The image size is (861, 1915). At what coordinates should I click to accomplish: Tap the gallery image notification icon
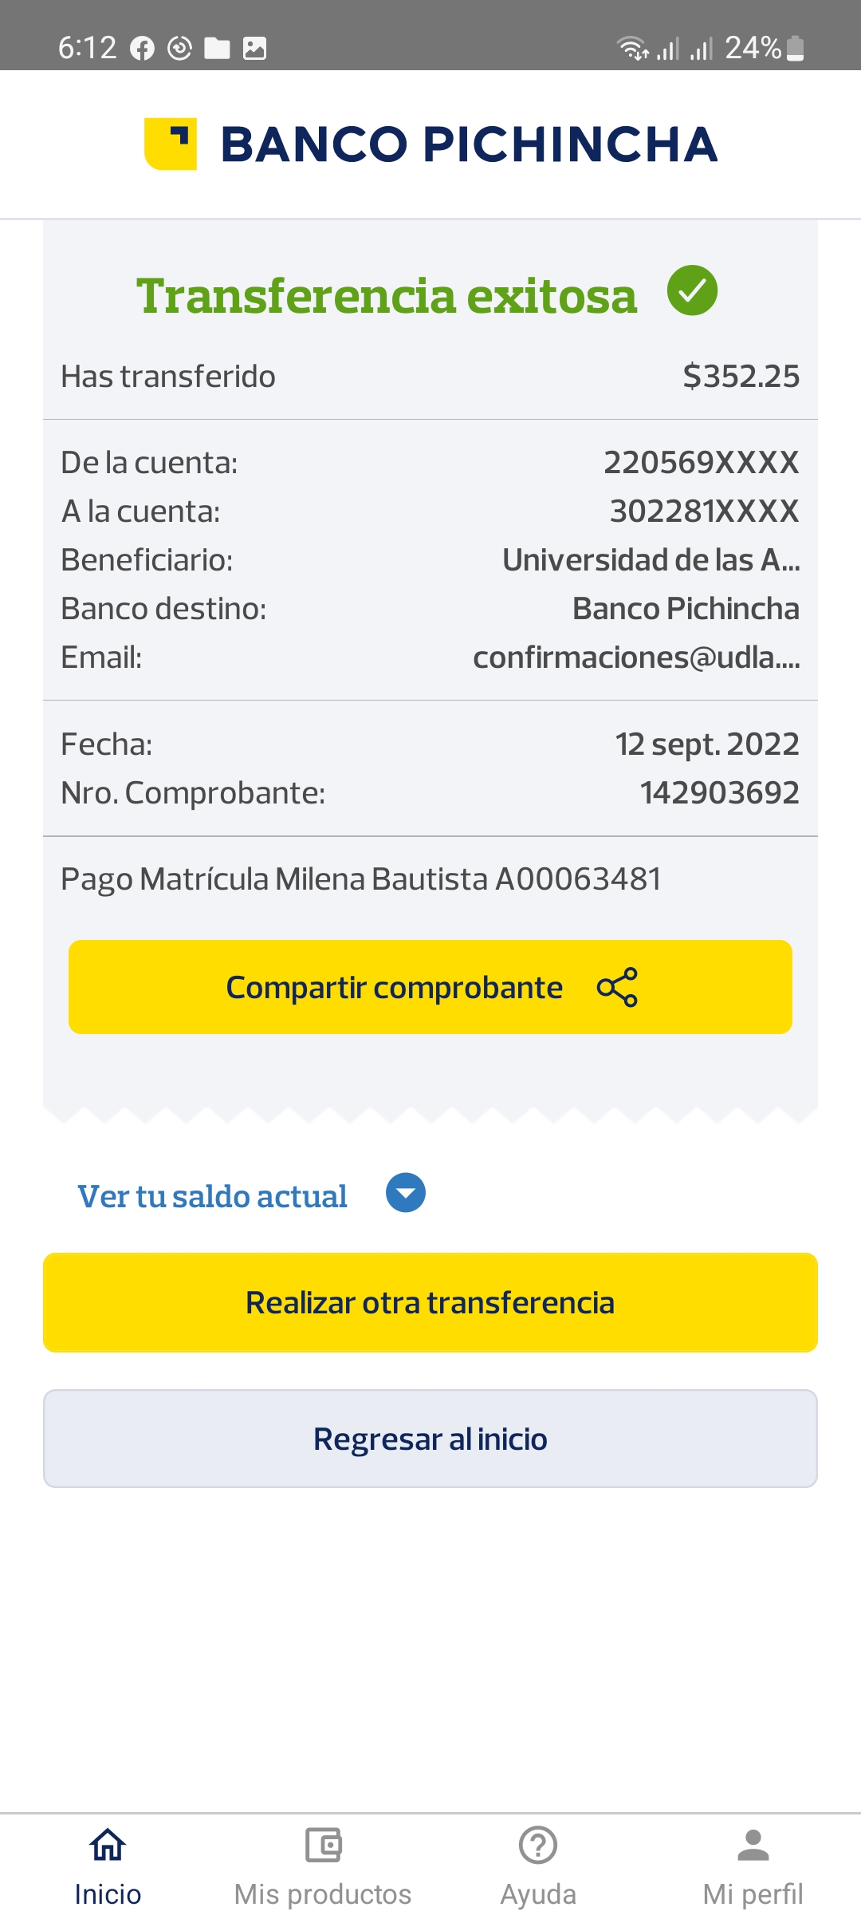click(x=254, y=49)
